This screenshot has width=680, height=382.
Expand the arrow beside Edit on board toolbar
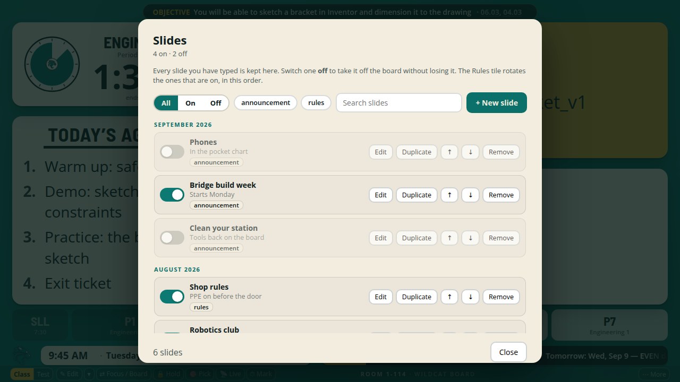coord(89,374)
